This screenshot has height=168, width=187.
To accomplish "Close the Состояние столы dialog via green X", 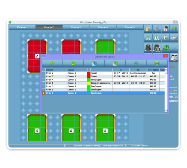I will 157,63.
